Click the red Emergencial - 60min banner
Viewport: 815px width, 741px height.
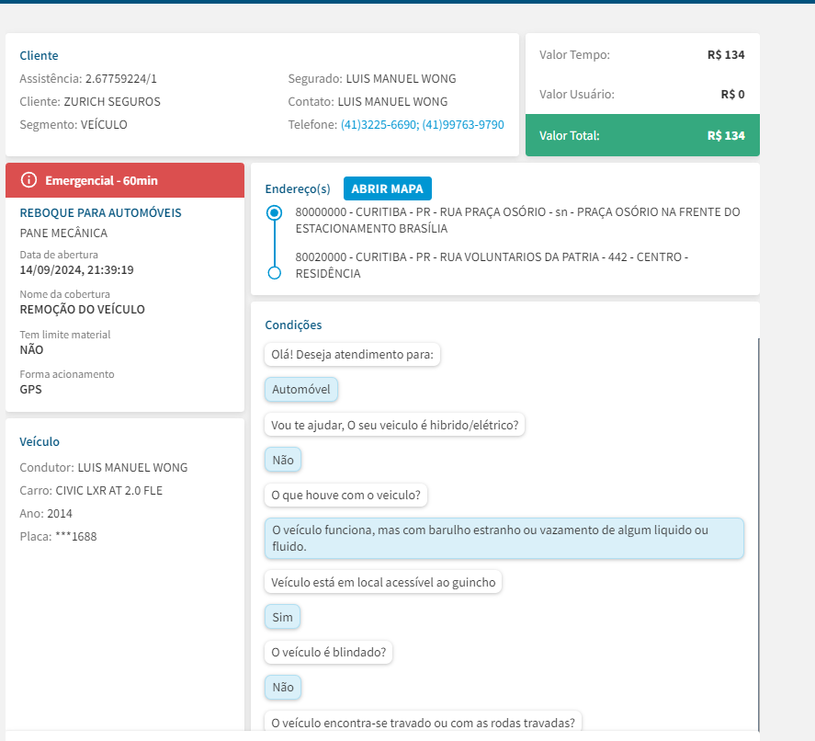[x=125, y=180]
